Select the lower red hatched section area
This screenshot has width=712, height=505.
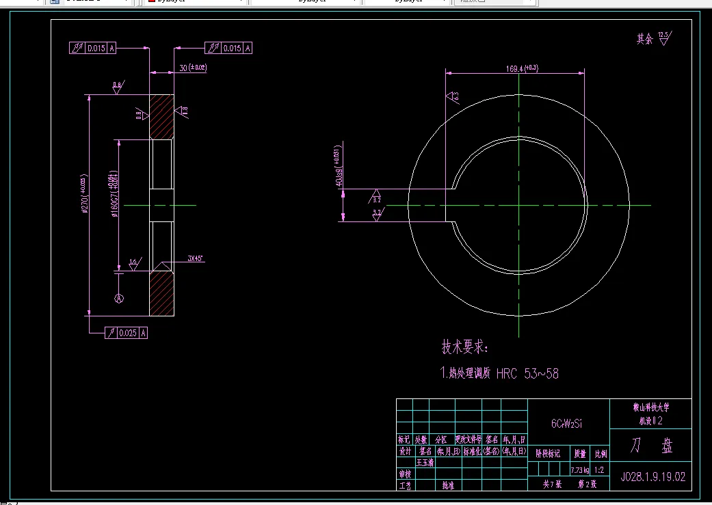pyautogui.click(x=161, y=294)
